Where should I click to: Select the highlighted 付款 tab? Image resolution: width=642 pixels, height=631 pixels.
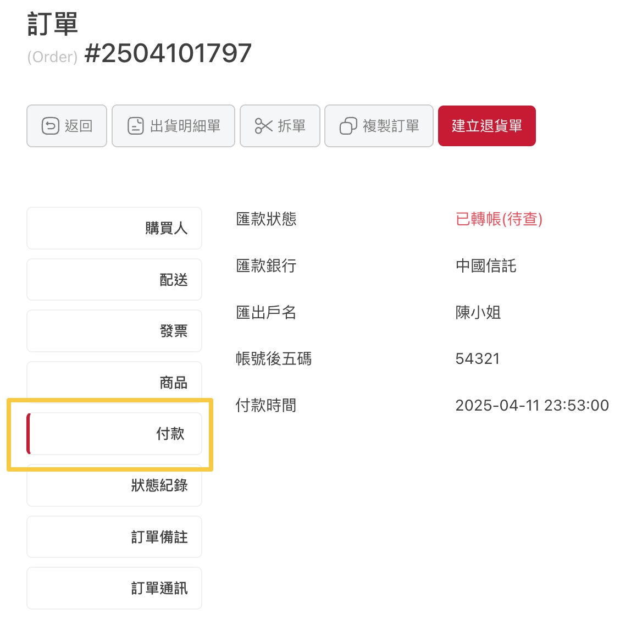click(x=114, y=434)
